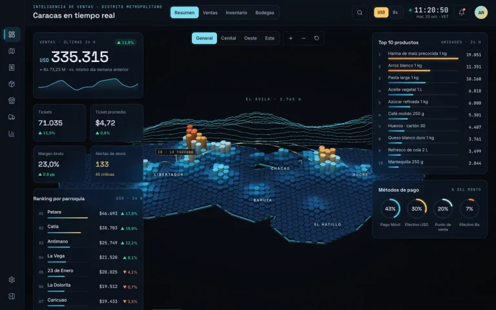
Task: Click the 11:20:50 clock display
Action: click(431, 10)
